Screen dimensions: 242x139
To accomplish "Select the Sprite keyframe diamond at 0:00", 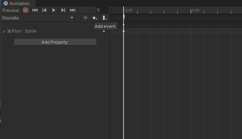I will point(124,31).
